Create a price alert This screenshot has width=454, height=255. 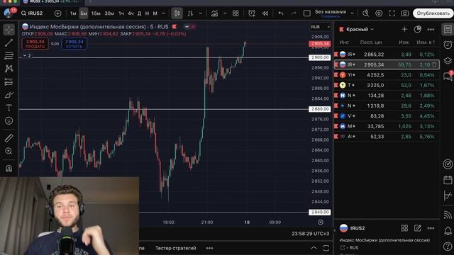[252, 13]
